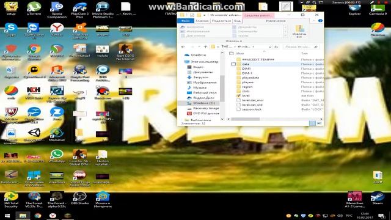
Task: Launch 360 Total Security from the desktop
Action: [x=11, y=200]
